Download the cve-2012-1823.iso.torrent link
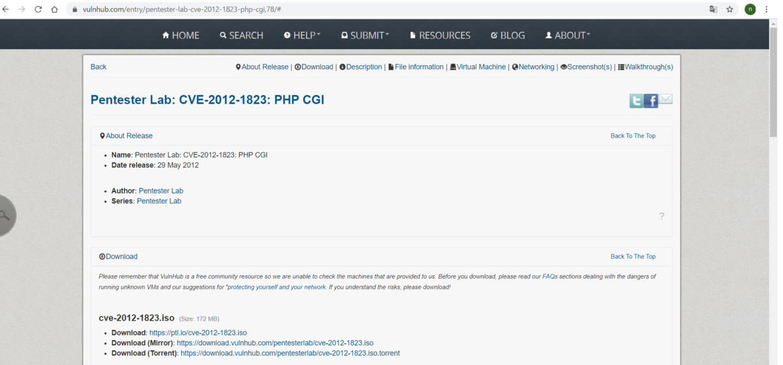783x365 pixels. coord(290,353)
